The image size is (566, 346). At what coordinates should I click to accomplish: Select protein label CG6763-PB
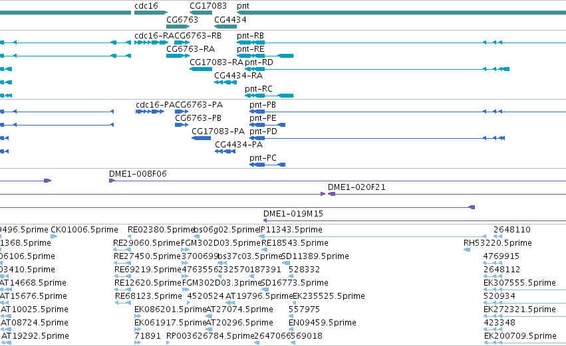click(x=198, y=118)
